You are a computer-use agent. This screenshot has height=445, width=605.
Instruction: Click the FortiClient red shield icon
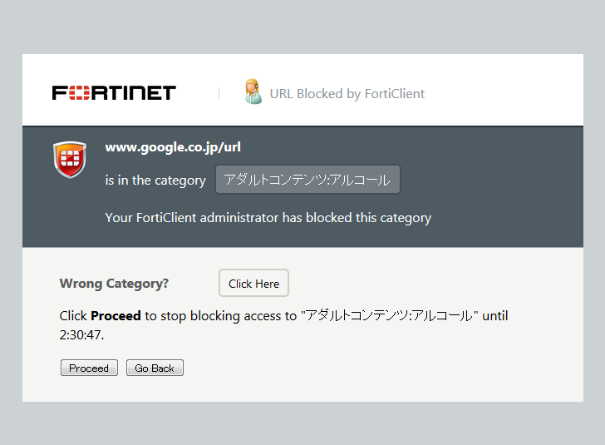click(70, 160)
